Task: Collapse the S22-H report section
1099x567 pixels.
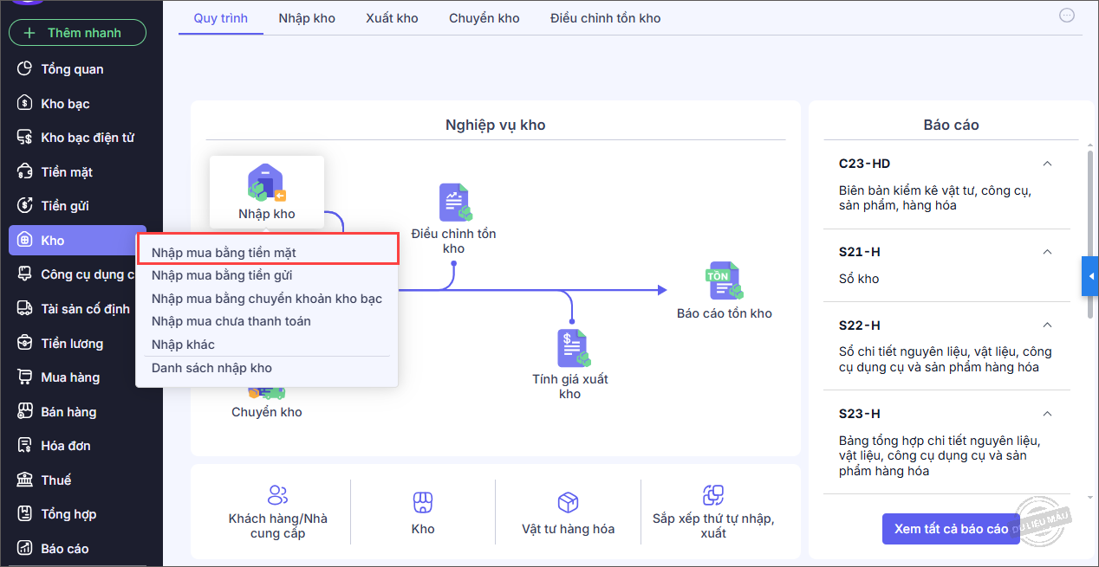Action: pyautogui.click(x=1047, y=325)
